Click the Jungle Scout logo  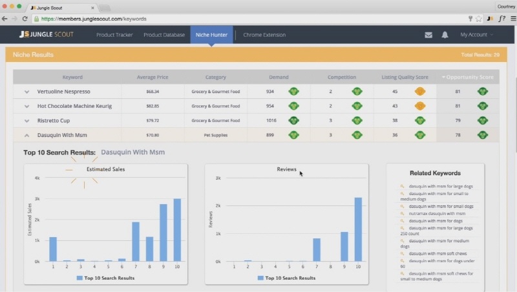(46, 34)
